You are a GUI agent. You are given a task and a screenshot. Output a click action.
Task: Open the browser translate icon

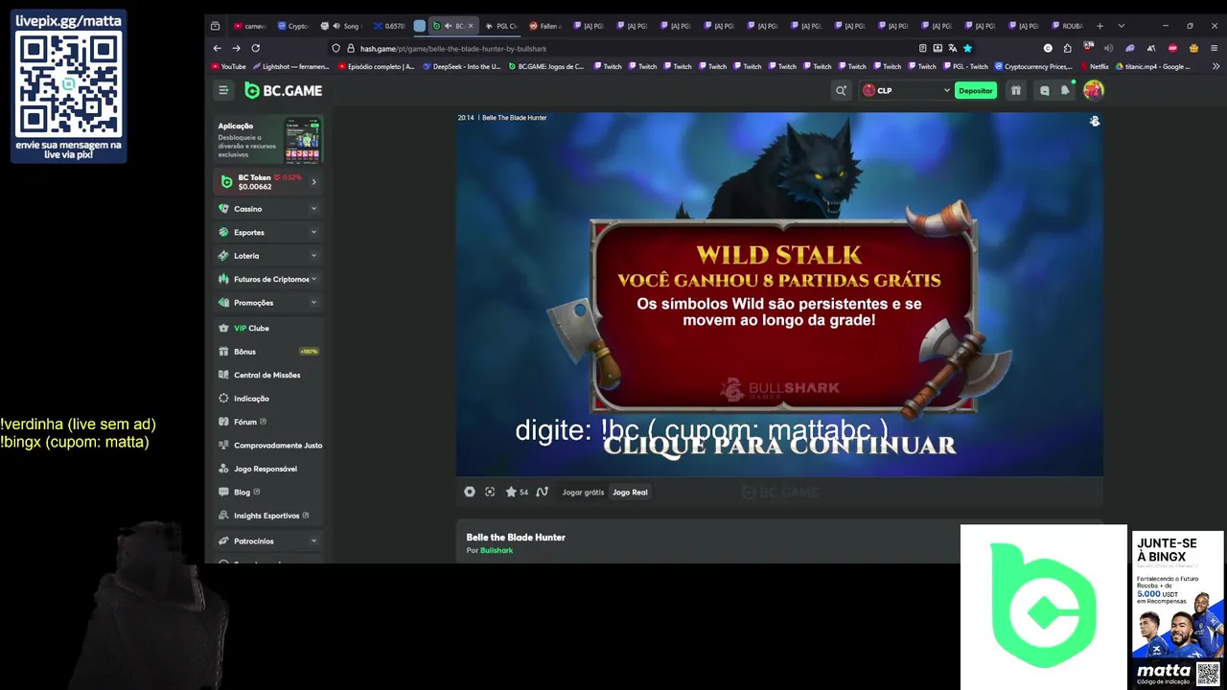[x=952, y=48]
